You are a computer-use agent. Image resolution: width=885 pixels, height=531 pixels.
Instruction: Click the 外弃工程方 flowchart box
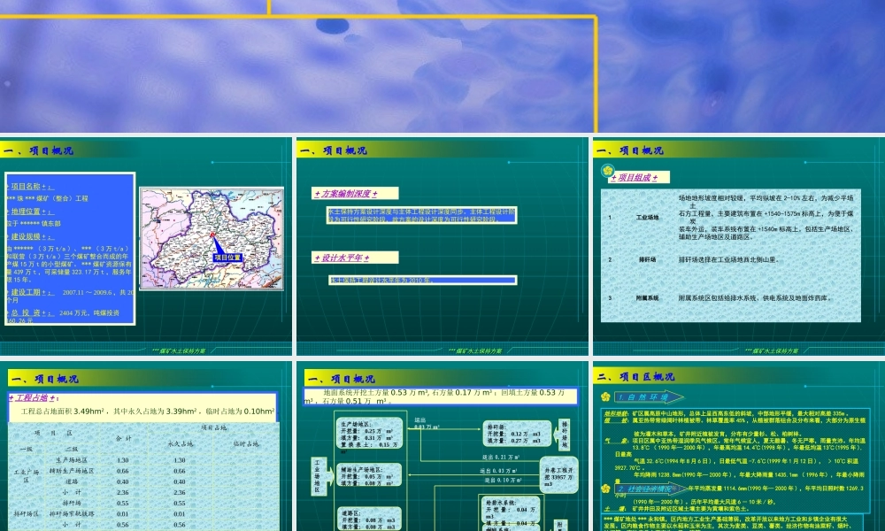pos(560,473)
